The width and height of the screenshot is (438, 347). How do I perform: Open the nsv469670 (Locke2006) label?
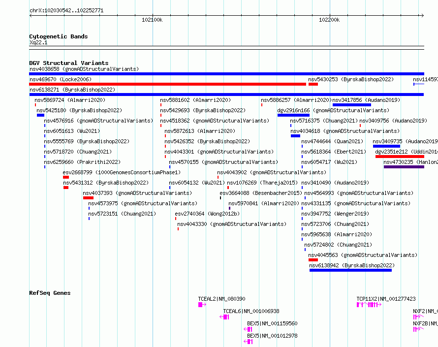pyautogui.click(x=61, y=79)
